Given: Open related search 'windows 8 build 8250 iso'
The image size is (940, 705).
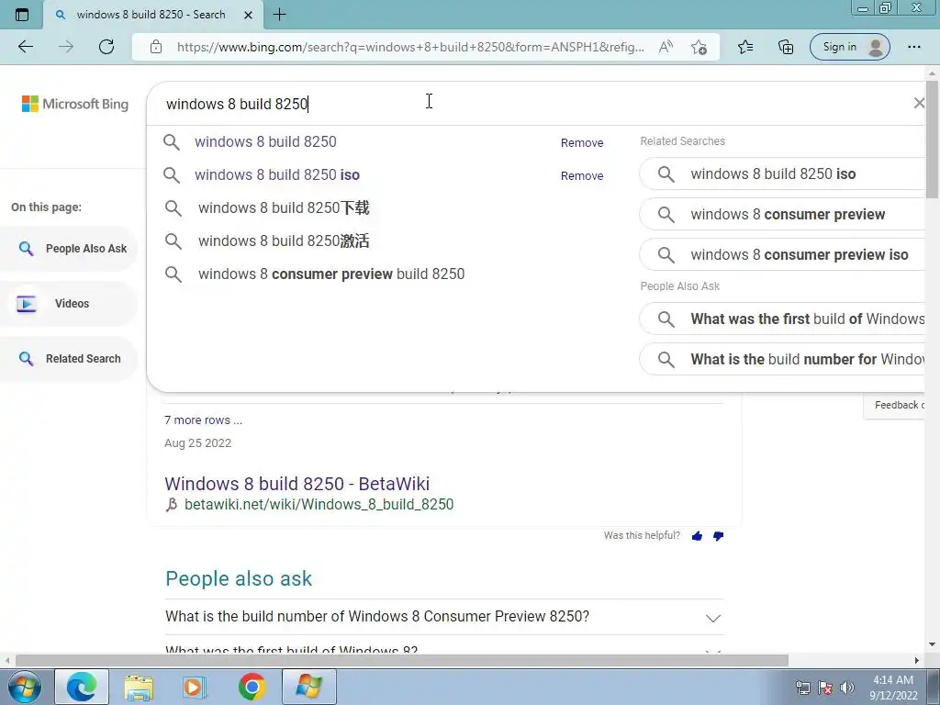Looking at the screenshot, I should pos(782,173).
